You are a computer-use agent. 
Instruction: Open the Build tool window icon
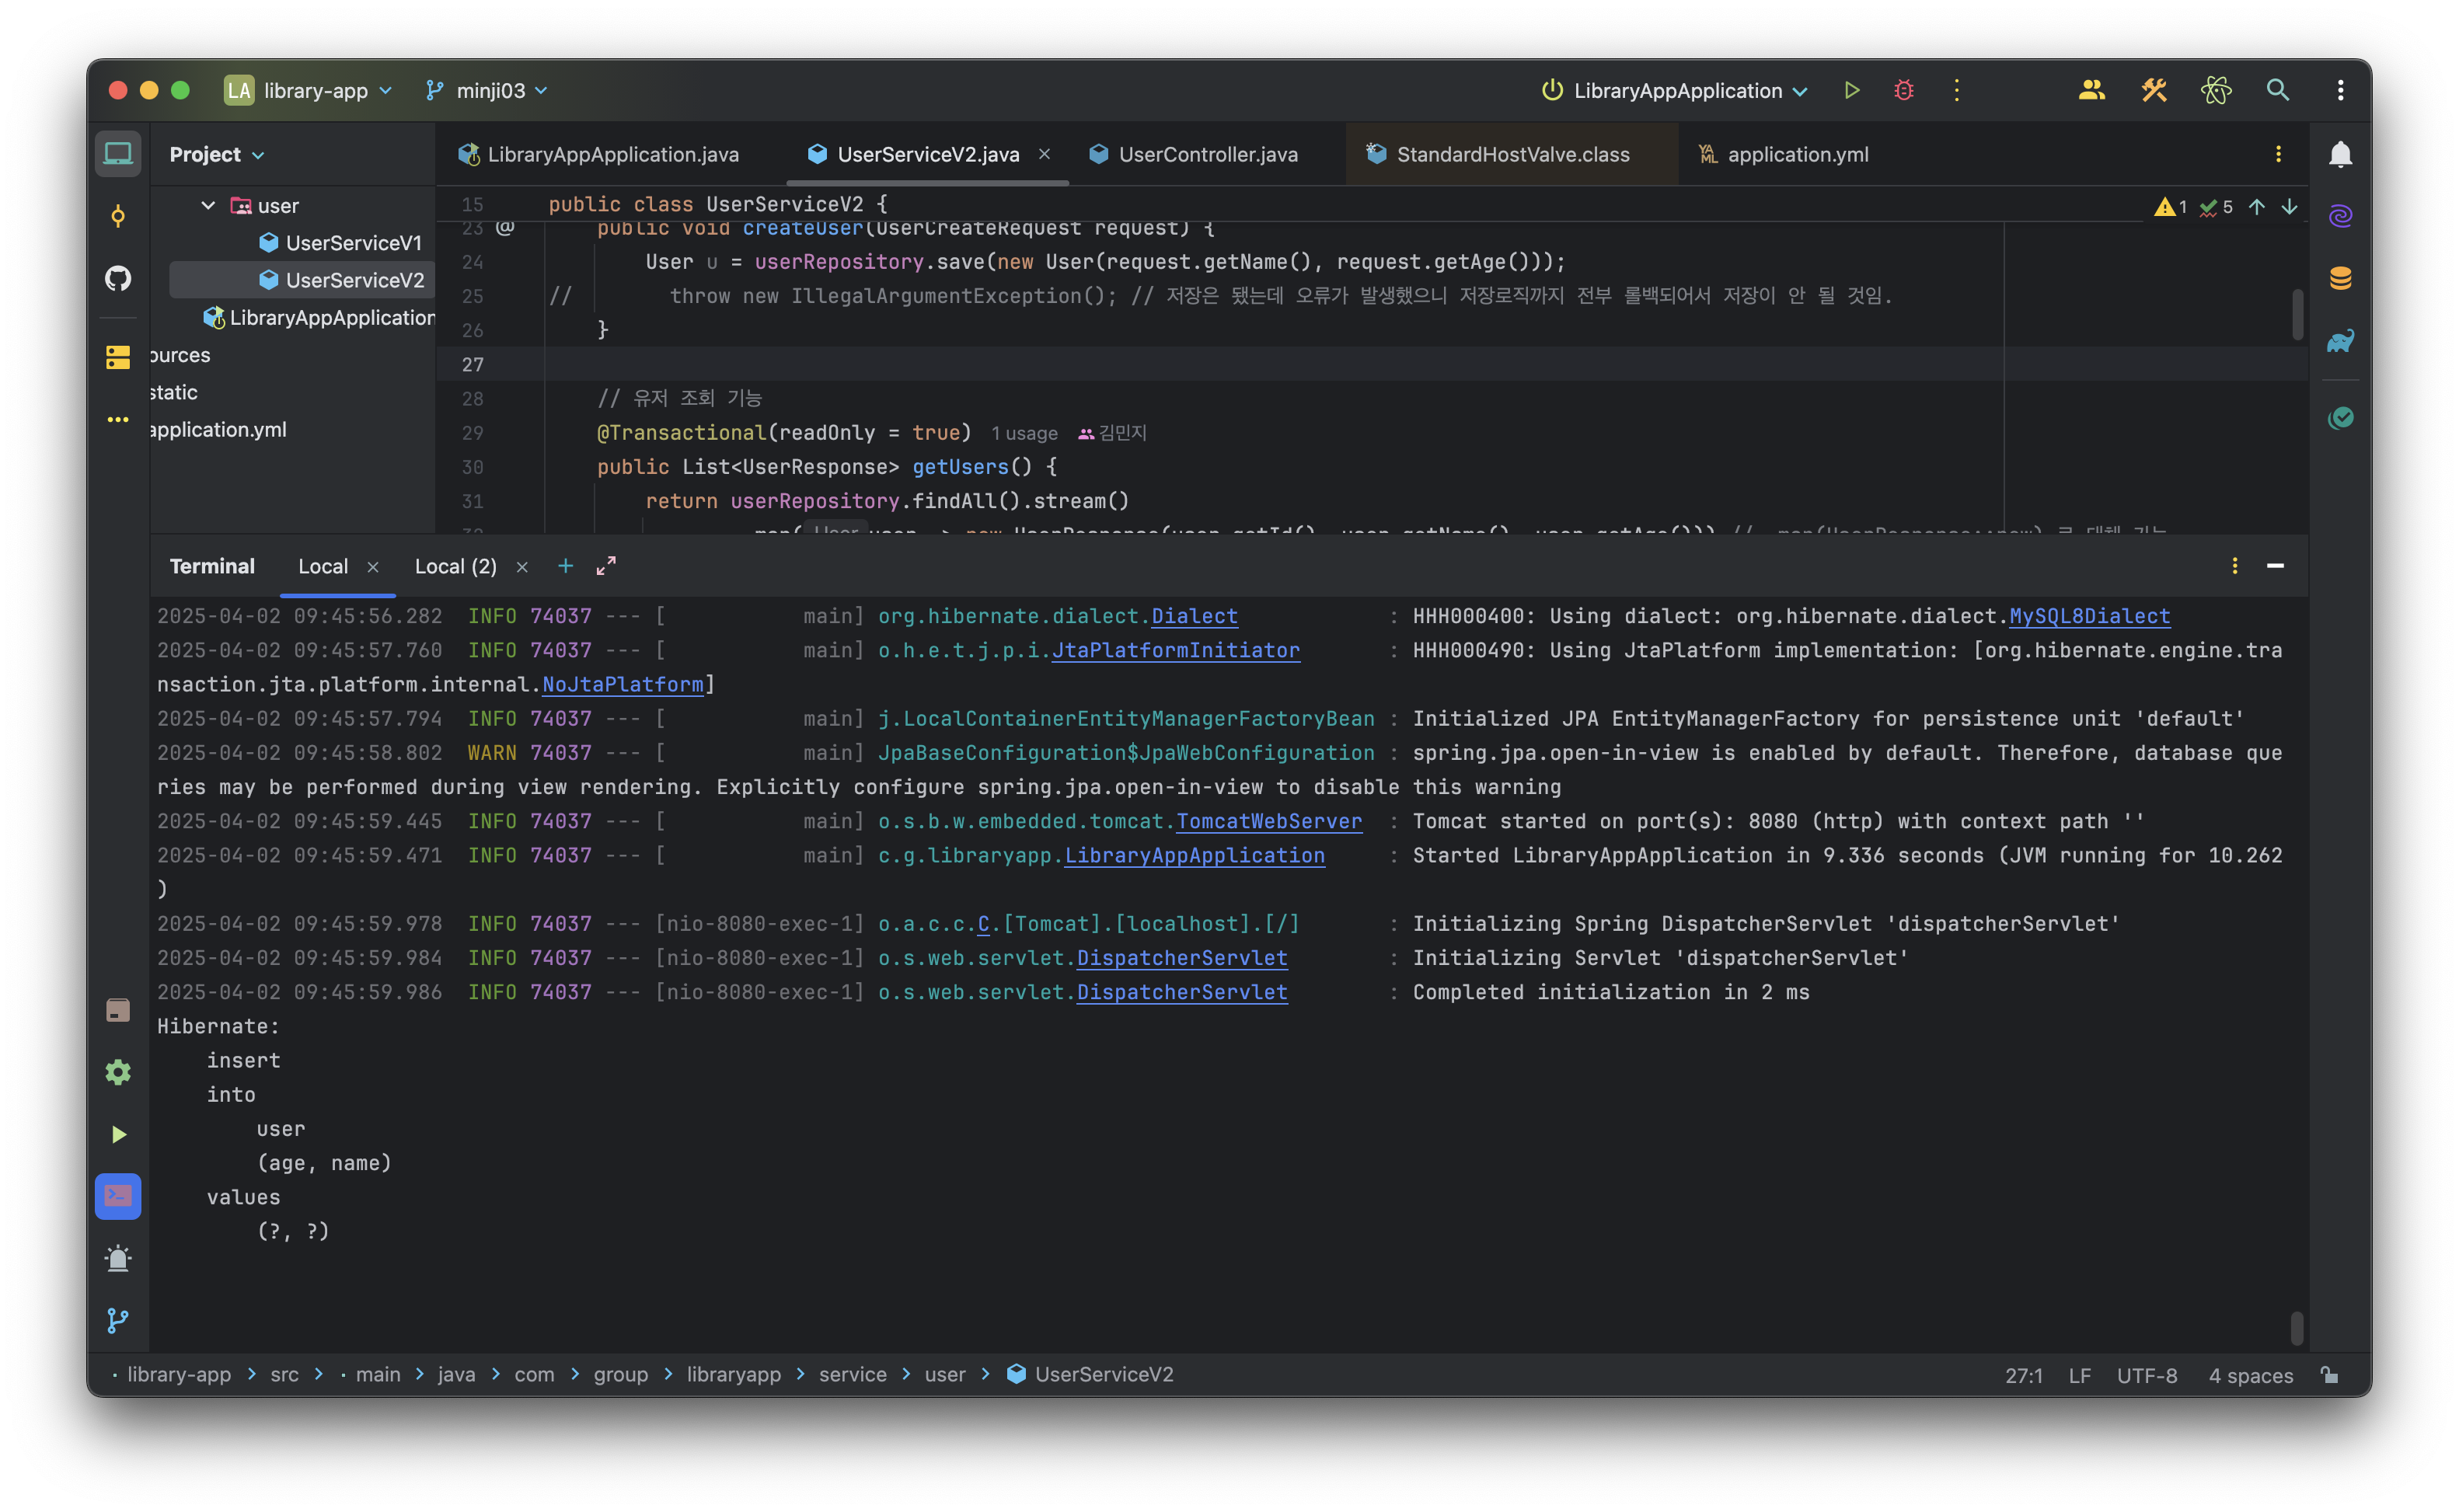pyautogui.click(x=118, y=1010)
